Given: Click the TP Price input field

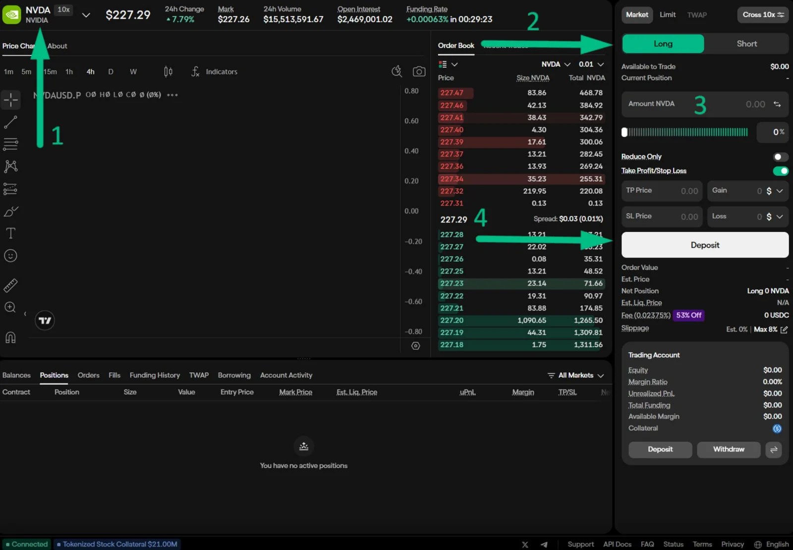Looking at the screenshot, I should click(x=662, y=191).
